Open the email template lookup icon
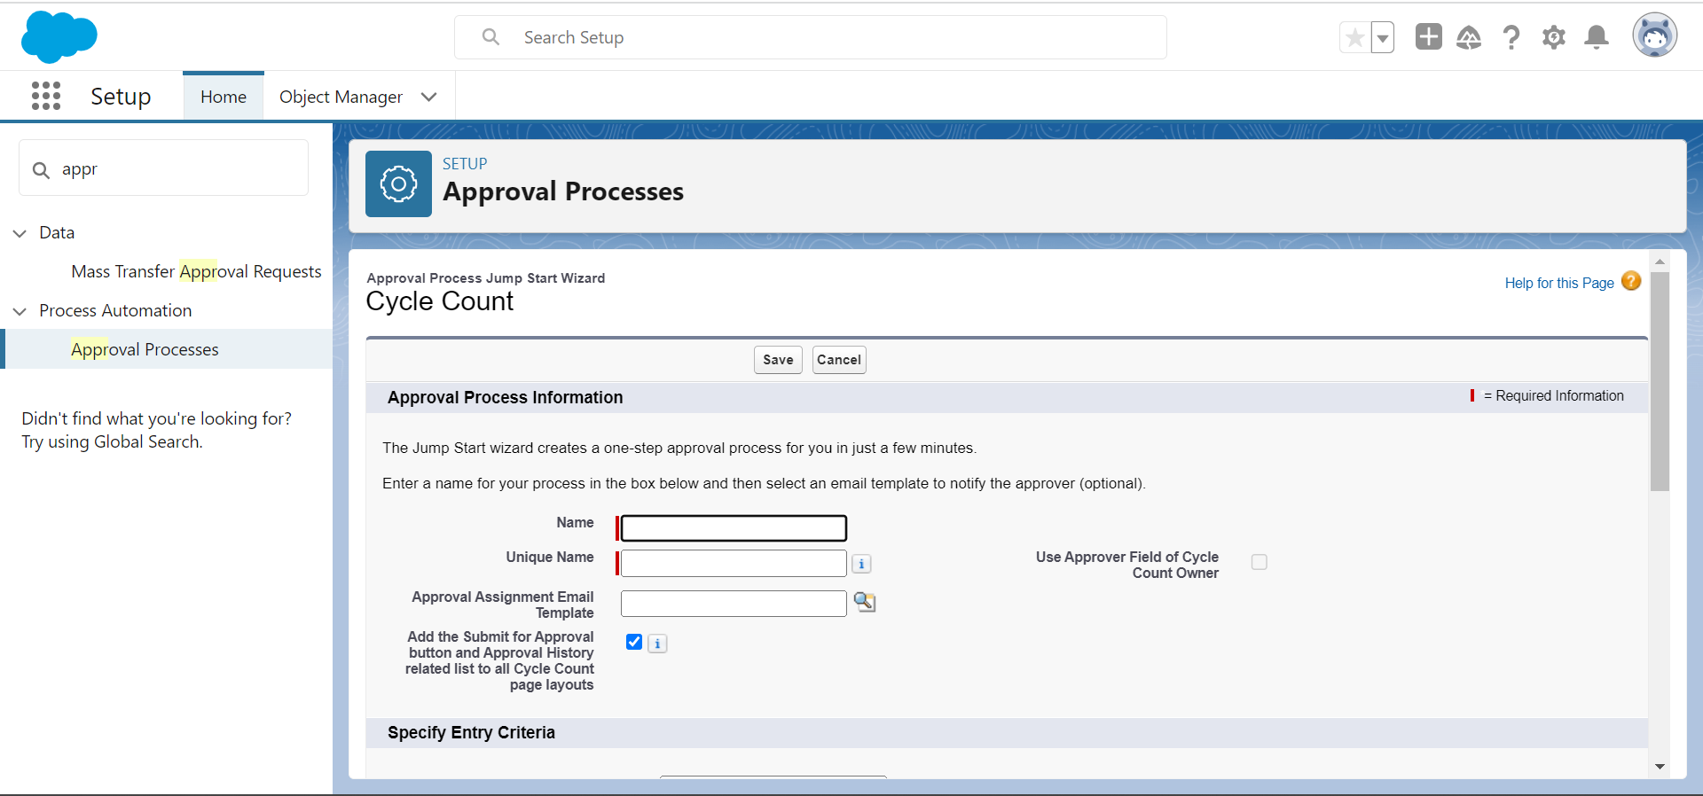This screenshot has width=1703, height=796. pos(865,602)
